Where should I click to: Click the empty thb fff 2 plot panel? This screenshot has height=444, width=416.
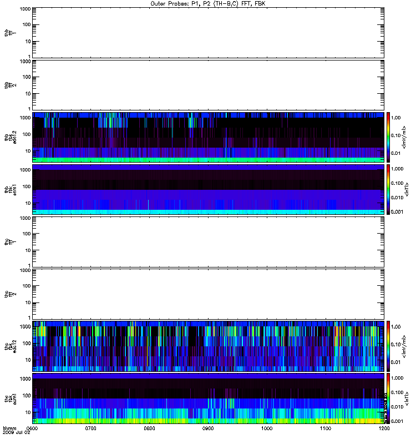coord(209,85)
